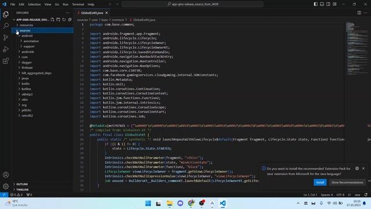Open File Explorer from the taskbar
The image size is (371, 209).
170,203
